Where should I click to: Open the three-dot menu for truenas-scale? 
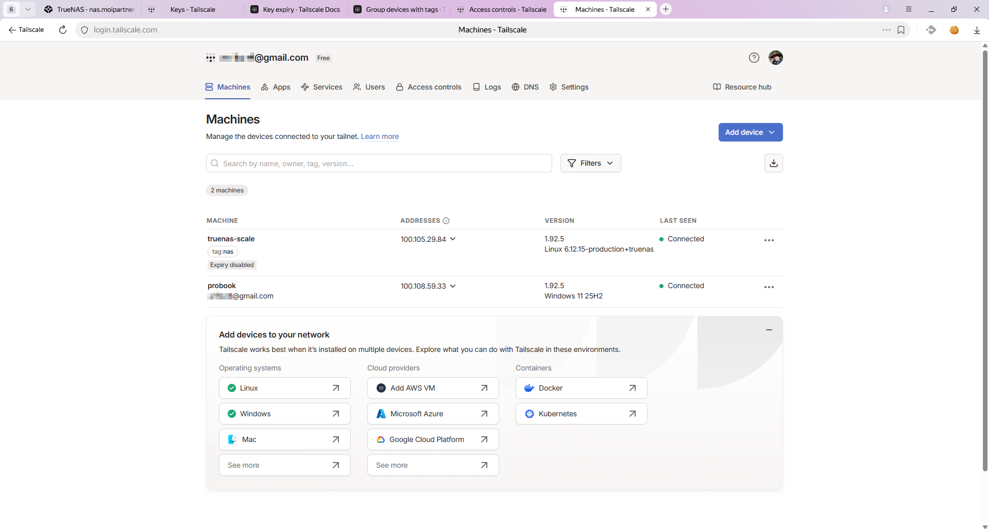pyautogui.click(x=769, y=240)
